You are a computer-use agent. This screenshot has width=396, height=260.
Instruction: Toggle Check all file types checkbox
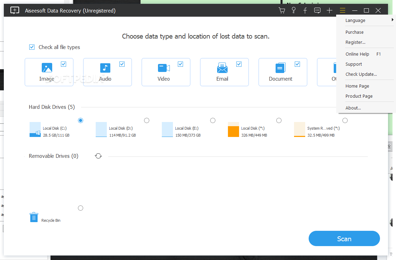click(32, 47)
